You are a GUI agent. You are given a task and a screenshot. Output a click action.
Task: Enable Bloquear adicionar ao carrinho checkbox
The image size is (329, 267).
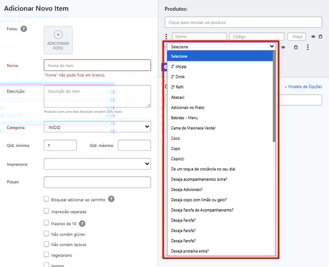coord(46,199)
